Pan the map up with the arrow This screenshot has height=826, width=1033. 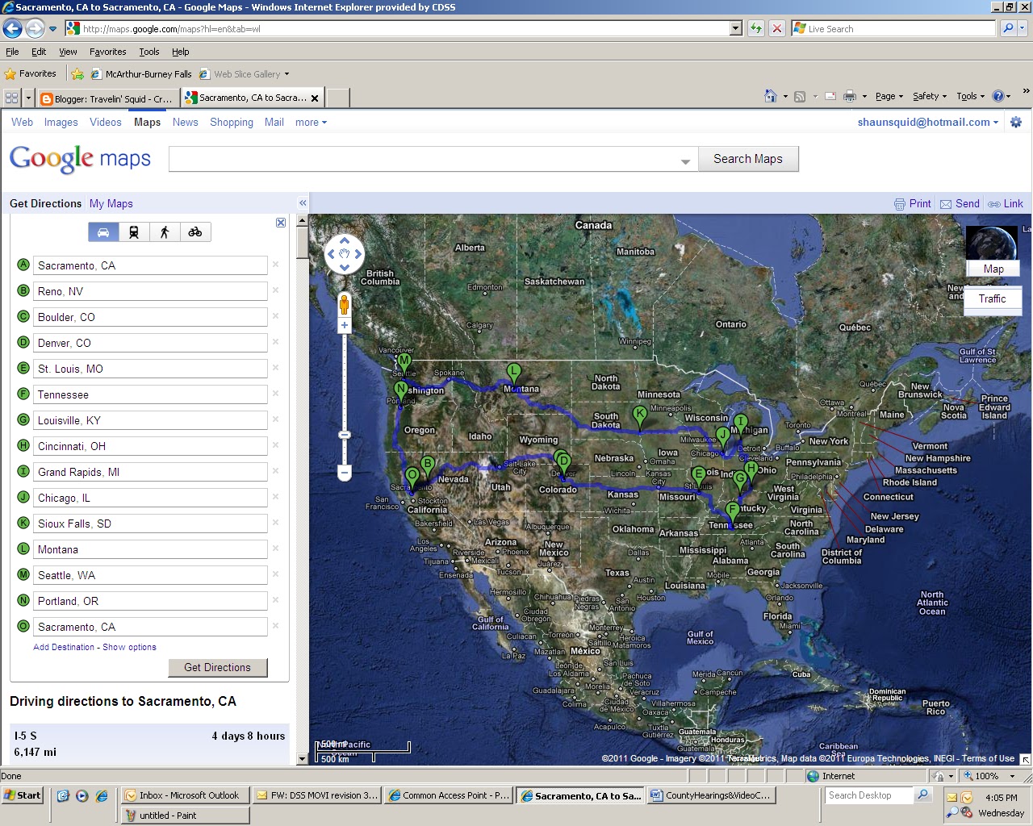345,240
